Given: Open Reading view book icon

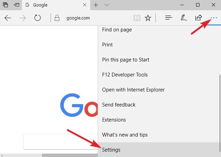Looking at the screenshot, I should coord(137,18).
